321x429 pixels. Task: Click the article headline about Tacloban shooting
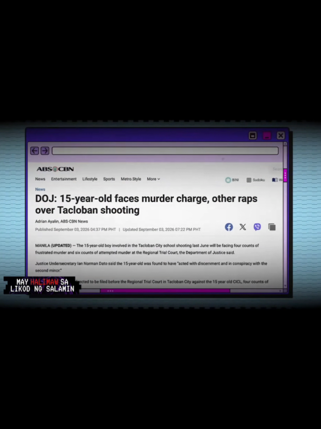click(146, 204)
